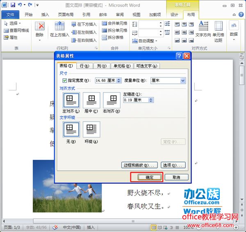Select Align Top Left cell alignment icon

pos(177,24)
